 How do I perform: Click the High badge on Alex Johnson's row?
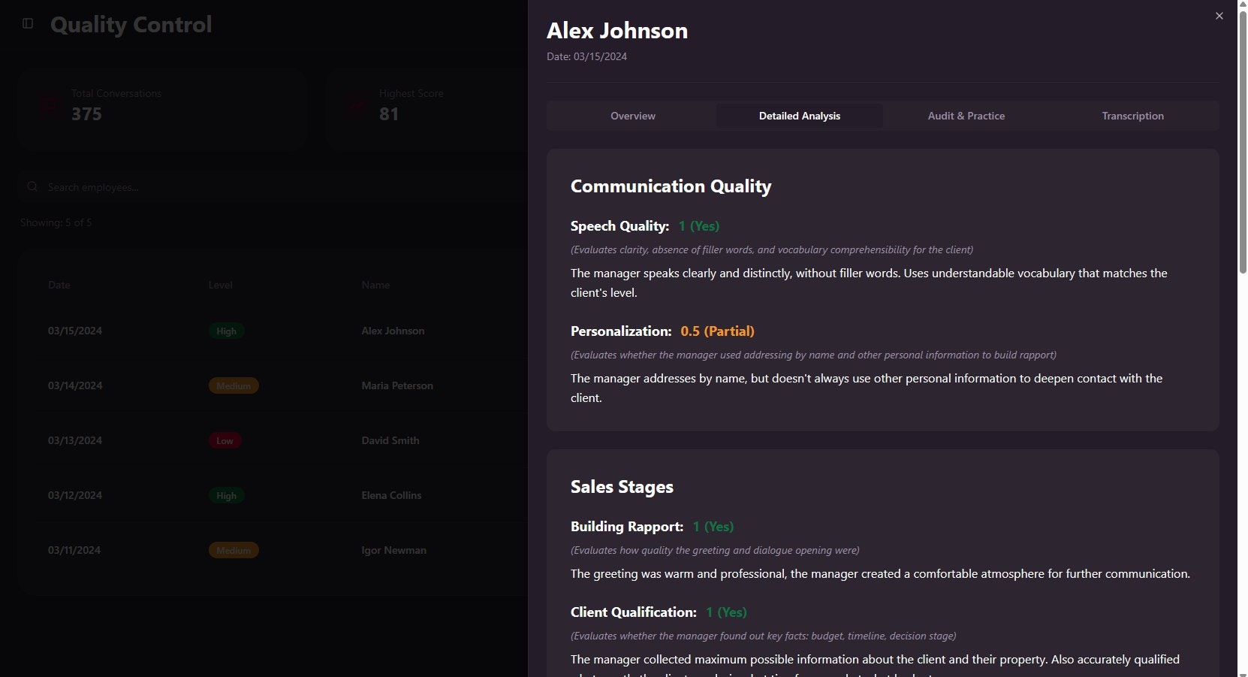pos(226,331)
